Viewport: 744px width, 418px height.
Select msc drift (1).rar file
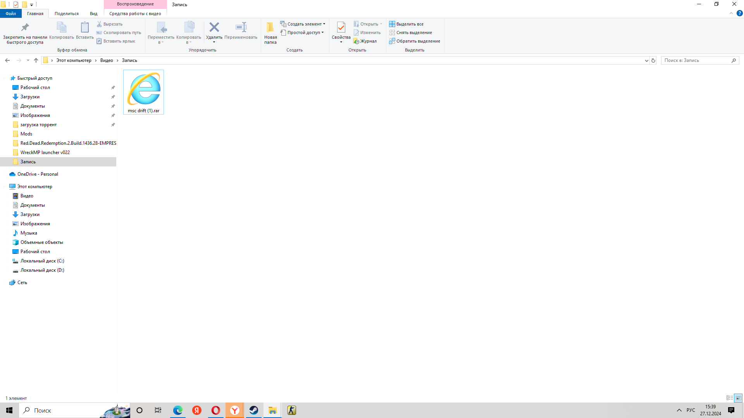[x=143, y=92]
